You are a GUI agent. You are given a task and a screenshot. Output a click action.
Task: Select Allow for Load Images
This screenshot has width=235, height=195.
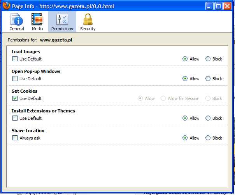185,59
